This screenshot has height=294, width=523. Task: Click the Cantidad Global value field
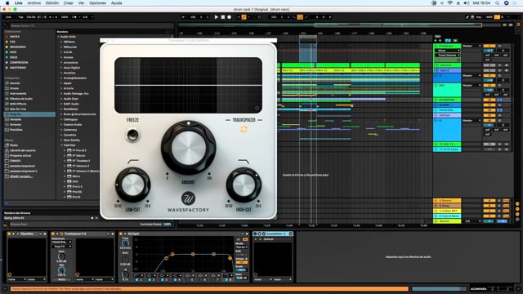168,225
